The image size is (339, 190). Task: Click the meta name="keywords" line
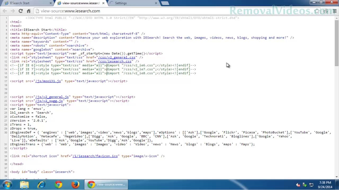44,41
